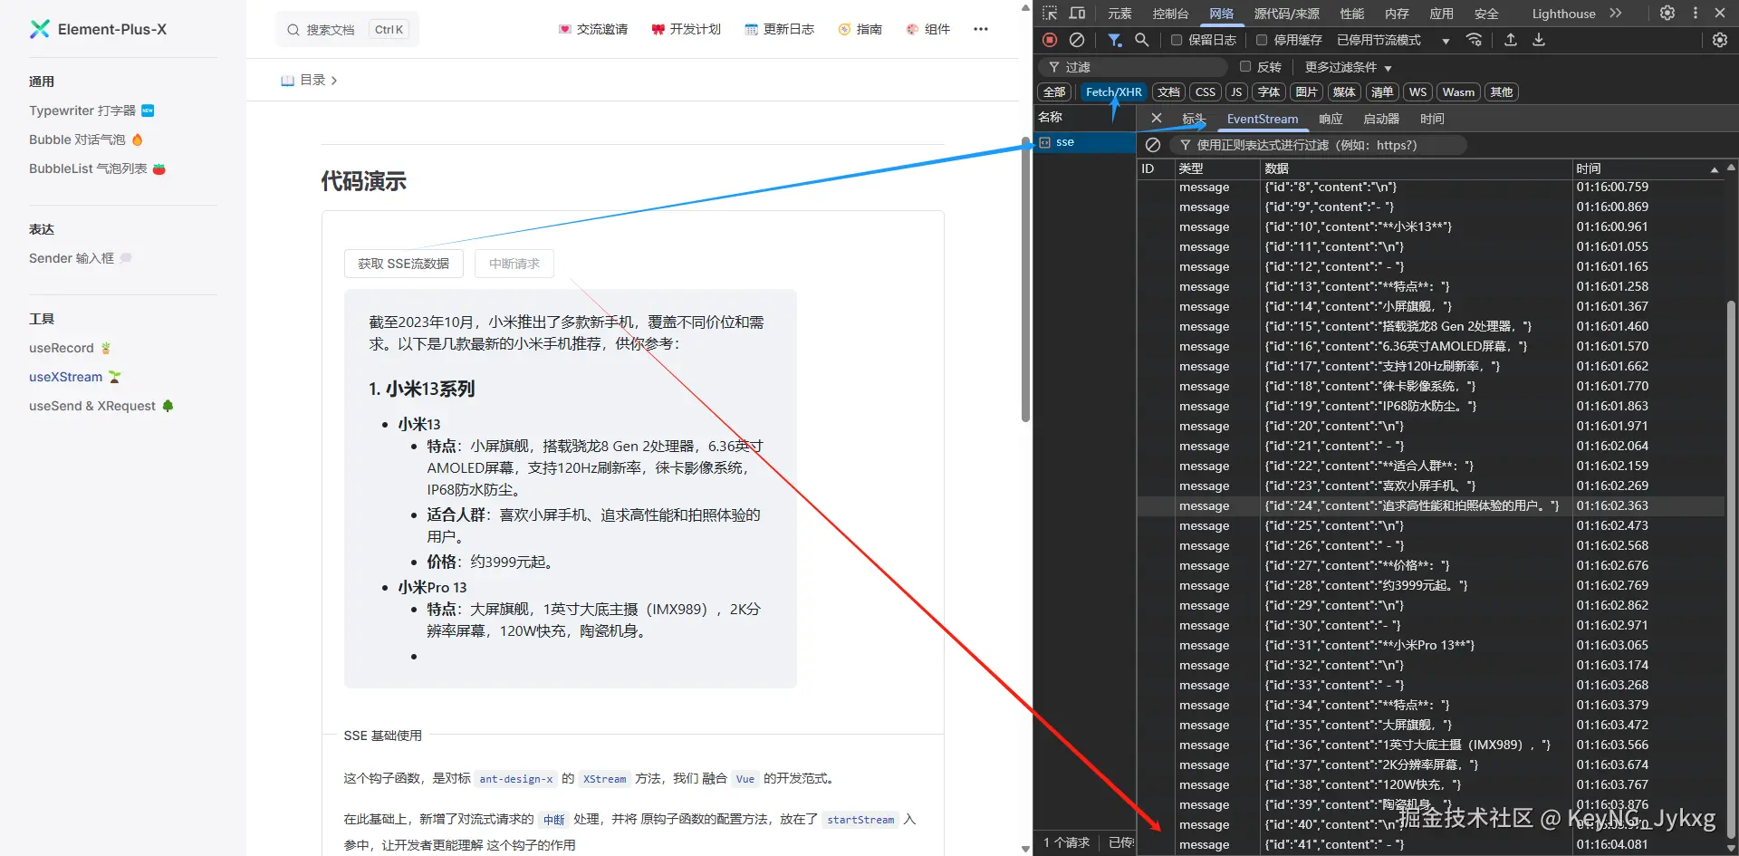Open the throttling mode dropdown
This screenshot has width=1739, height=856.
pos(1394,40)
